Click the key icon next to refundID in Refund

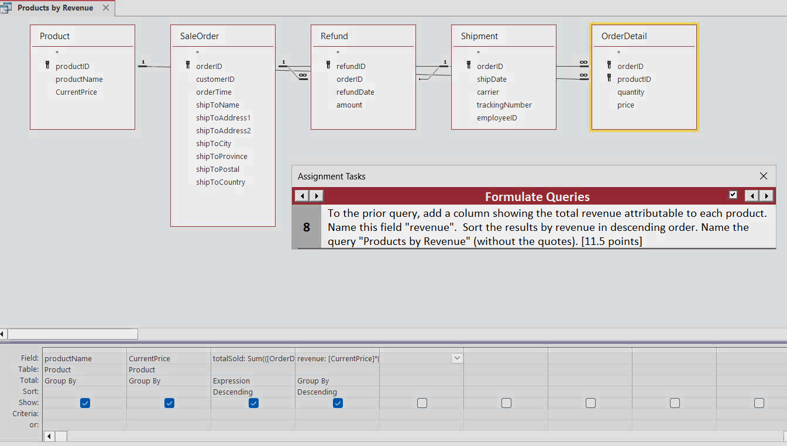(x=328, y=66)
